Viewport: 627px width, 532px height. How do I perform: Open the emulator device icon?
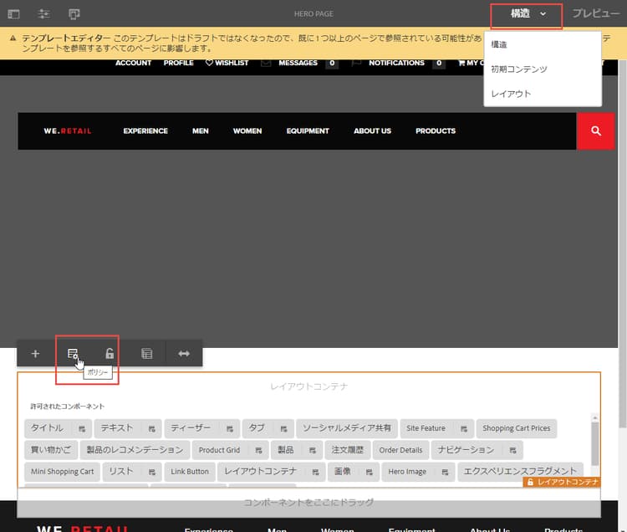point(74,14)
